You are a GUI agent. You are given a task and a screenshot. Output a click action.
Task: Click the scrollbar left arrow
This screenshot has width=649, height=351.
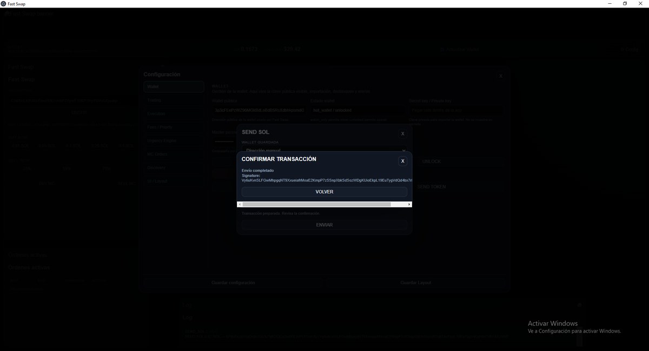(x=240, y=204)
